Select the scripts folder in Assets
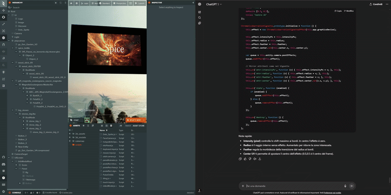Image resolution: width=391 pixels, height=195 pixels. point(78,144)
